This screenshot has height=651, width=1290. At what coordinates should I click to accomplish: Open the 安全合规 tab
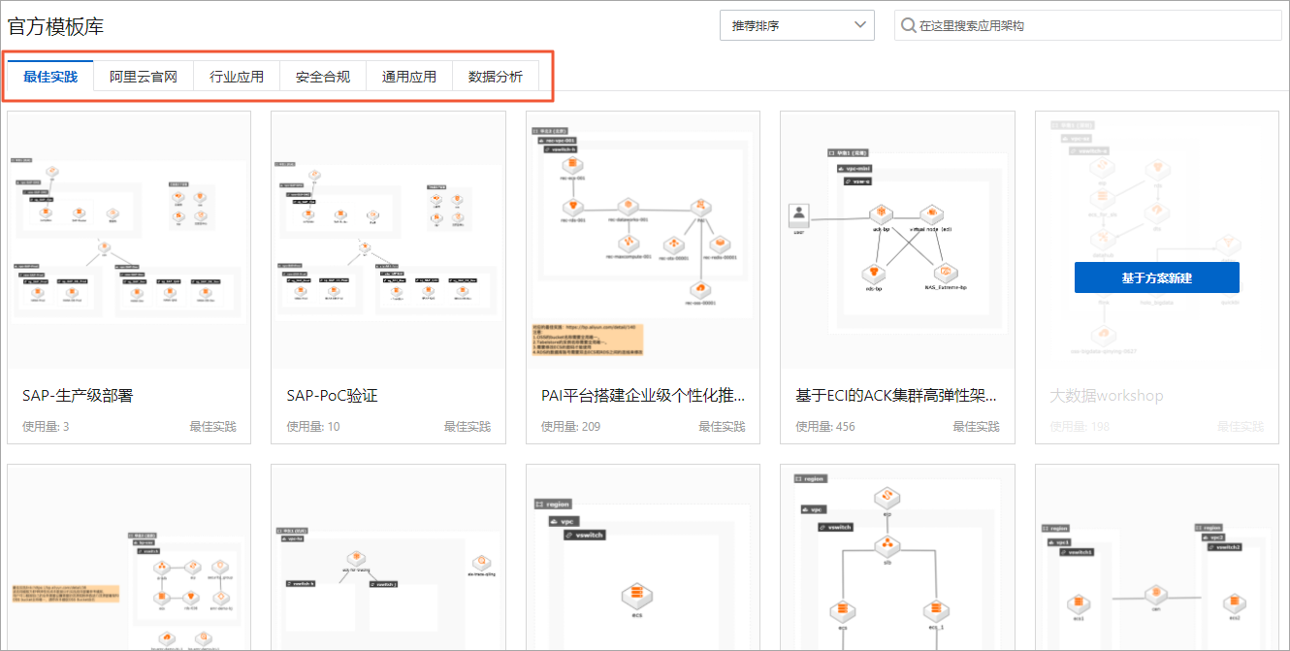(323, 77)
